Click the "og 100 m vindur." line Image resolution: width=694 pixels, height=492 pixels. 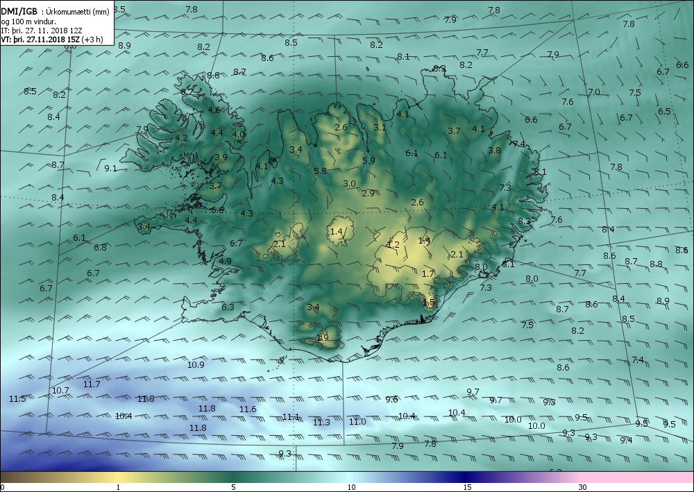coord(28,22)
